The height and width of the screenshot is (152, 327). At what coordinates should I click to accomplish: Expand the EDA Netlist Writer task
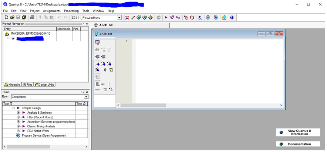(x=18, y=131)
